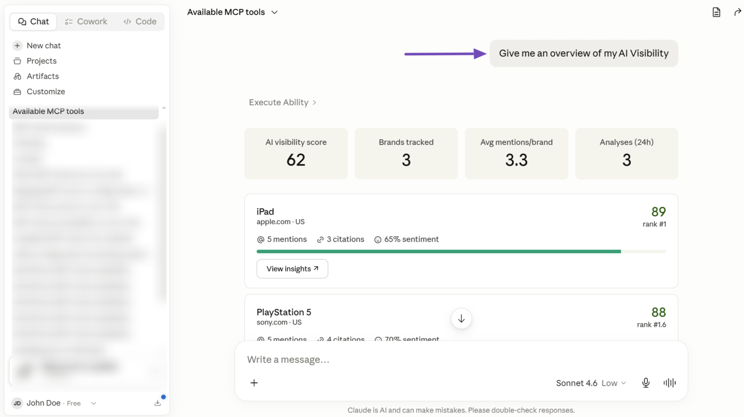The width and height of the screenshot is (744, 417).
Task: Focus the Write a message input
Action: [x=461, y=360]
